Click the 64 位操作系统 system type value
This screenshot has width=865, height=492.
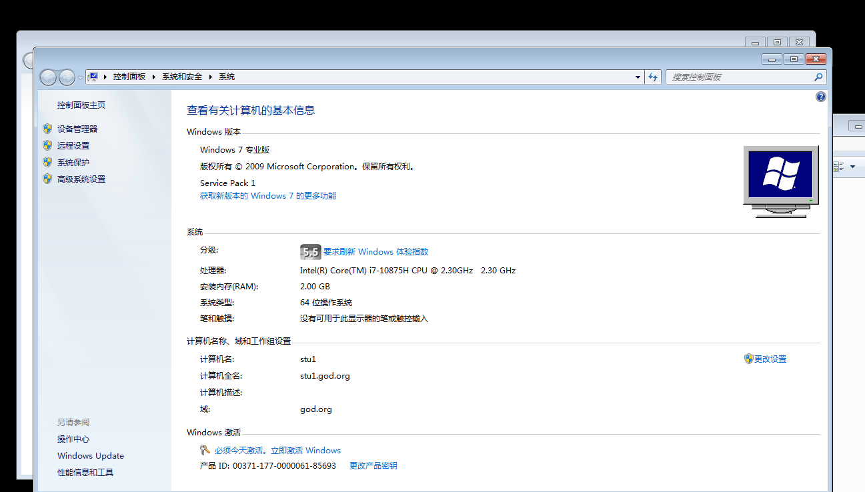326,303
